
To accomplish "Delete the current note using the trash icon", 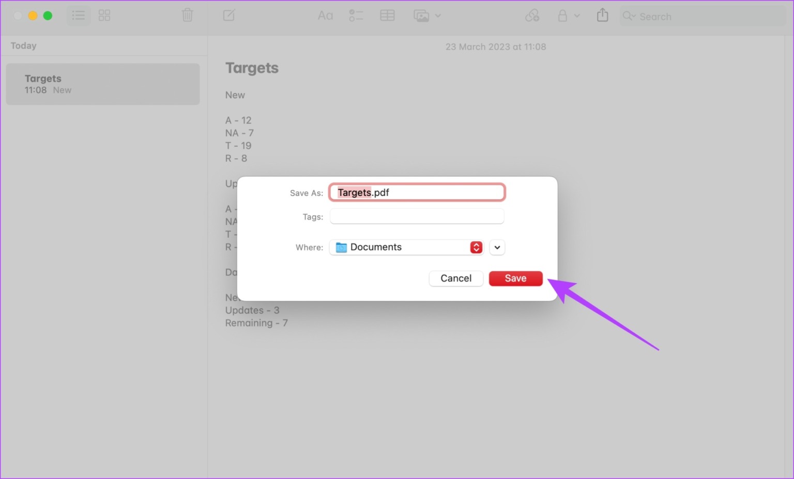I will [187, 15].
